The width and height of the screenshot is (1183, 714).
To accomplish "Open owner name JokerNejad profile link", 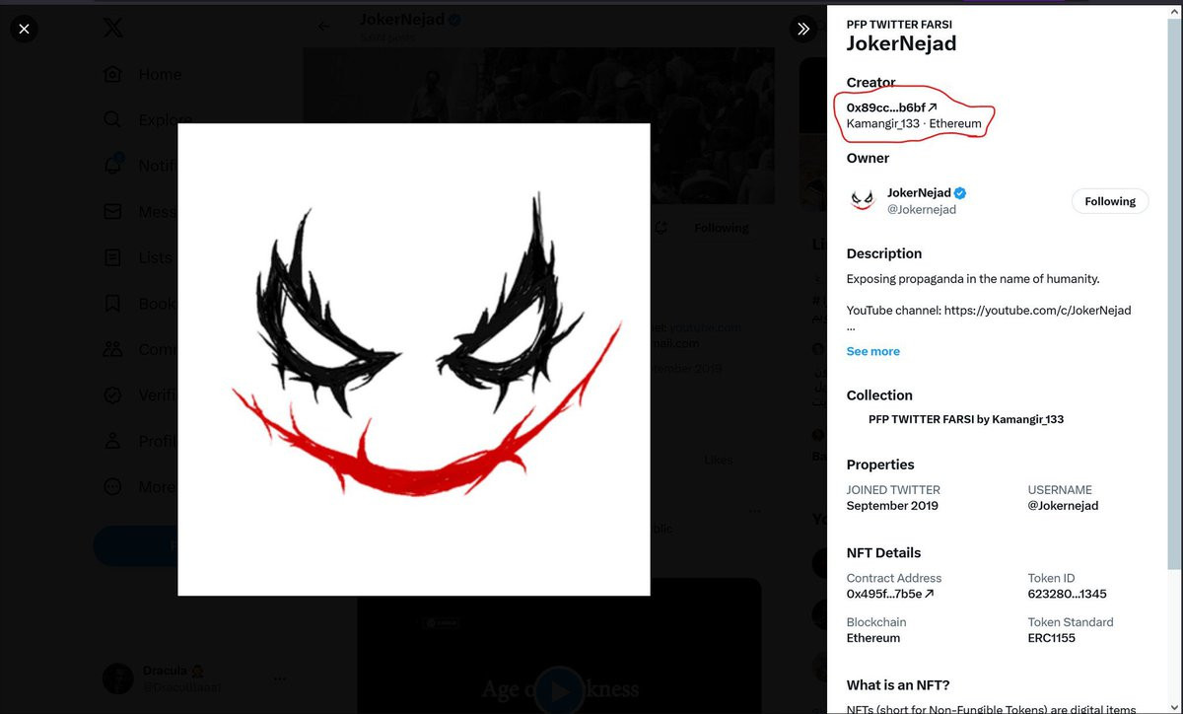I will [919, 192].
